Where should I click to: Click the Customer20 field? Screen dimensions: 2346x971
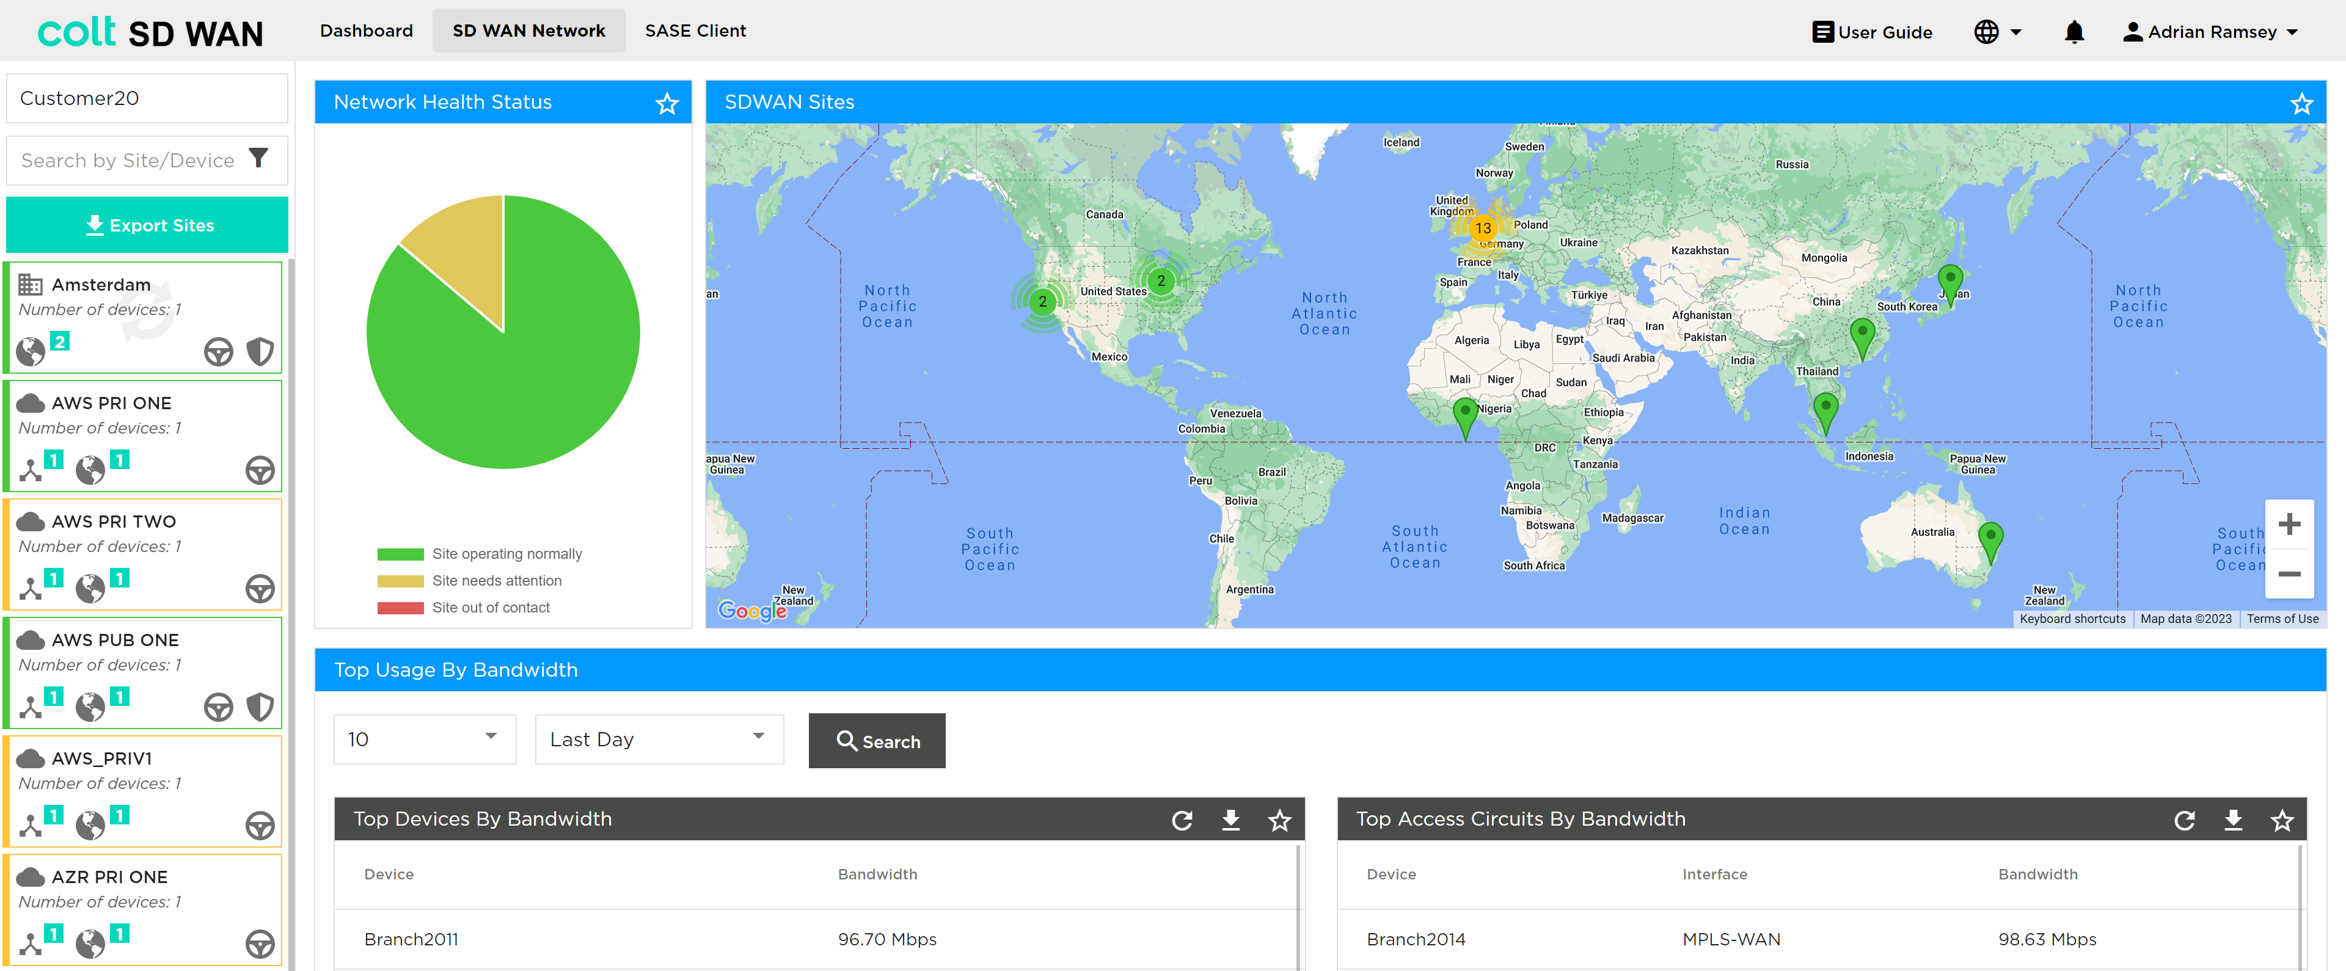tap(147, 97)
